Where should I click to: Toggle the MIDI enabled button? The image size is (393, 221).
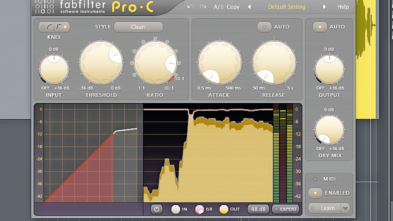315,193
